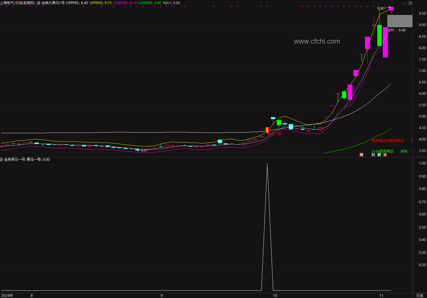Click the 日线 period button bottom-right
427x298 pixels.
[x=420, y=295]
